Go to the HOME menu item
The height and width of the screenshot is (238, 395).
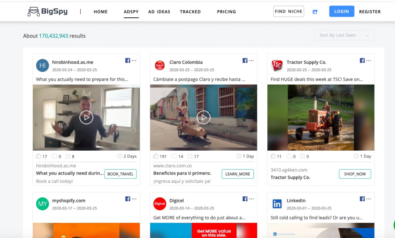pyautogui.click(x=101, y=12)
